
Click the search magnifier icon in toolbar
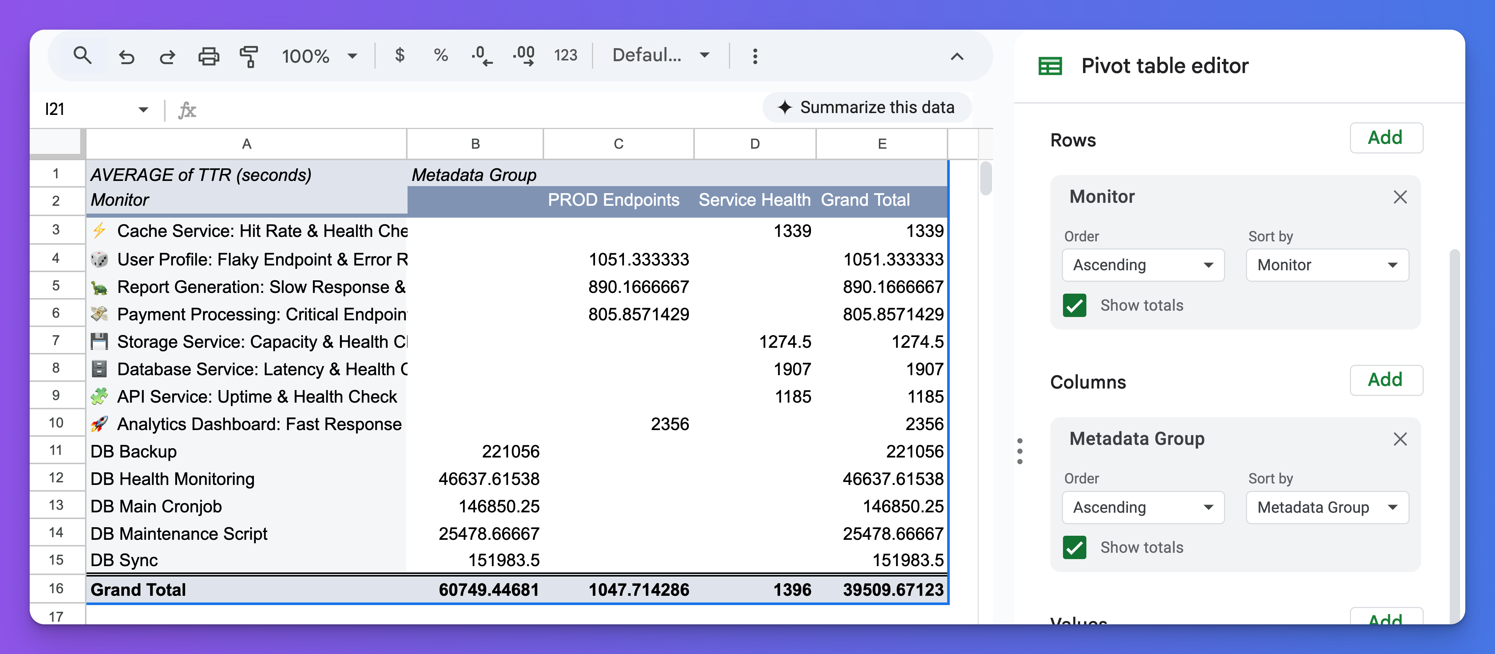tap(82, 56)
